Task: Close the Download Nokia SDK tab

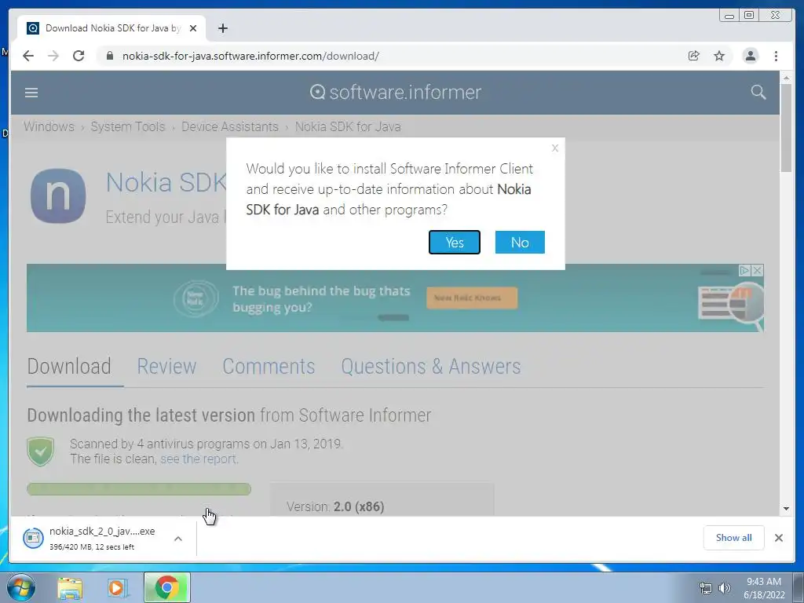Action: click(x=193, y=28)
